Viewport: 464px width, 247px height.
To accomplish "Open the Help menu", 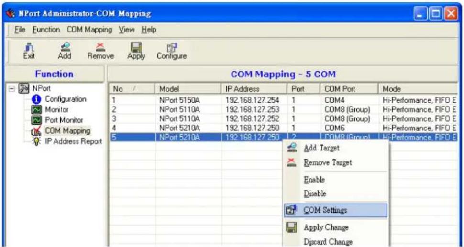I will click(x=149, y=30).
